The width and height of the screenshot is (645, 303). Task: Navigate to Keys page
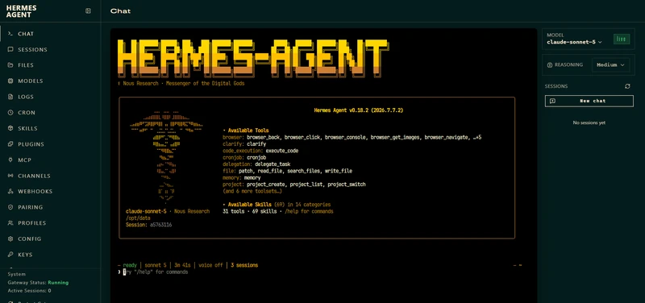50,255
